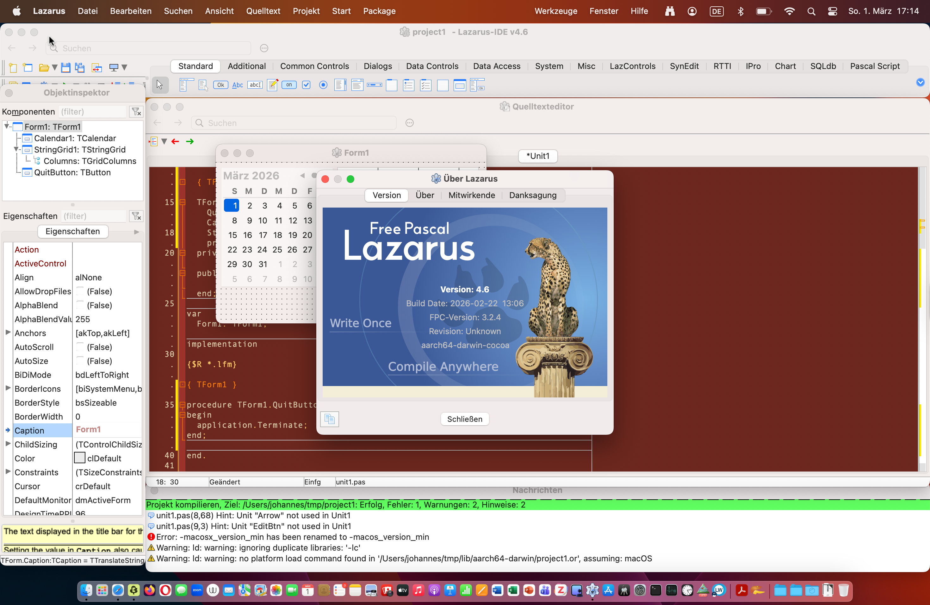The image size is (930, 605).
Task: Expand the Anchors property
Action: (x=8, y=333)
